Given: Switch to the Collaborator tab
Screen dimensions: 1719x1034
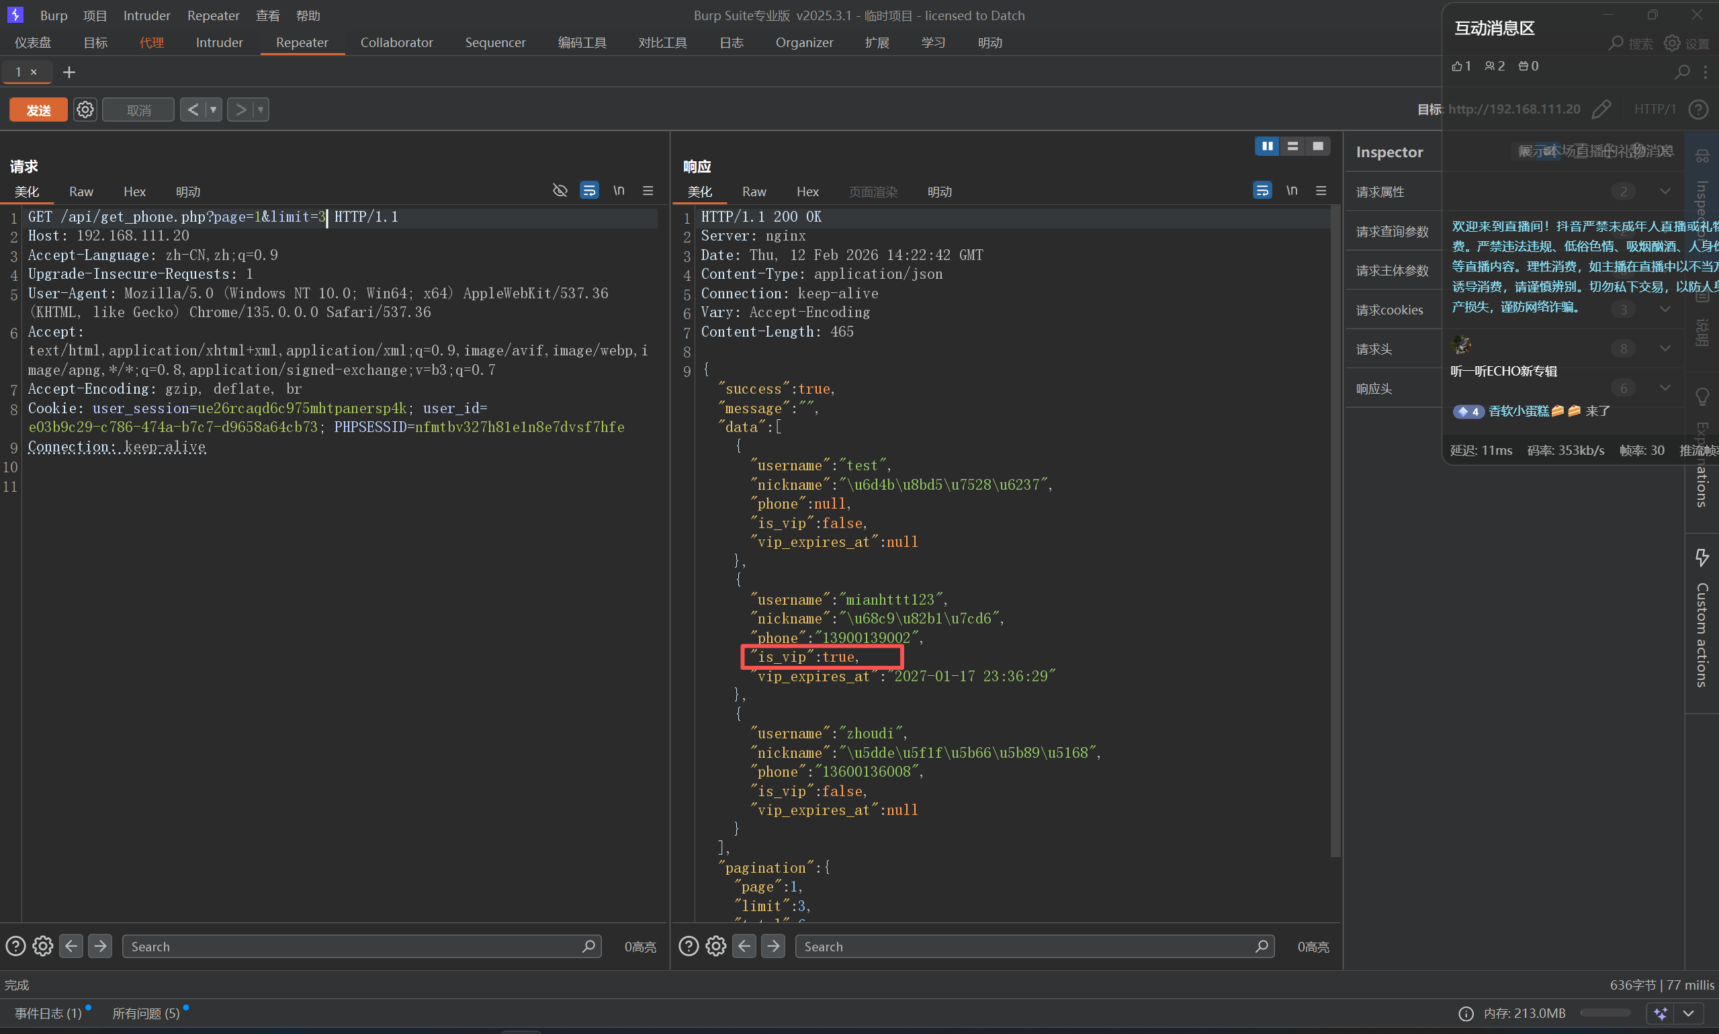Looking at the screenshot, I should 396,42.
